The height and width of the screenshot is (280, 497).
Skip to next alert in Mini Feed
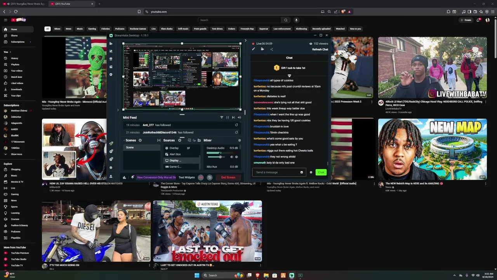tap(233, 117)
